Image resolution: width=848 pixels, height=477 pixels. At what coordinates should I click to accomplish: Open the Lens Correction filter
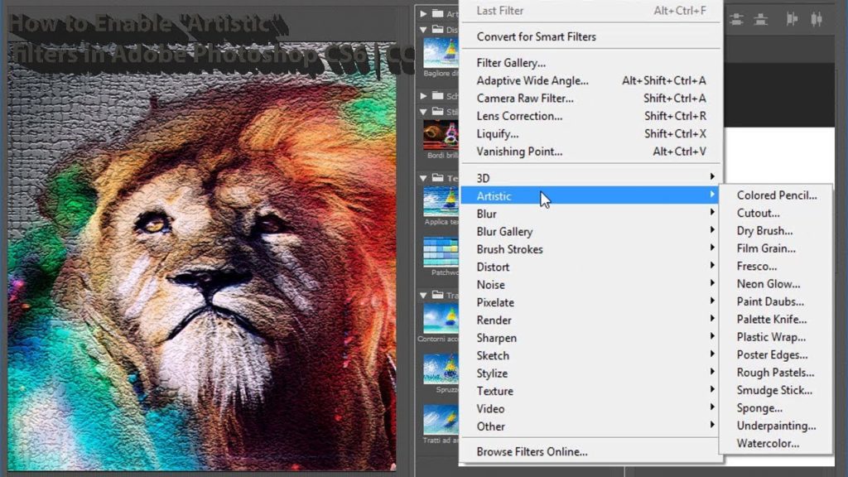590,116
